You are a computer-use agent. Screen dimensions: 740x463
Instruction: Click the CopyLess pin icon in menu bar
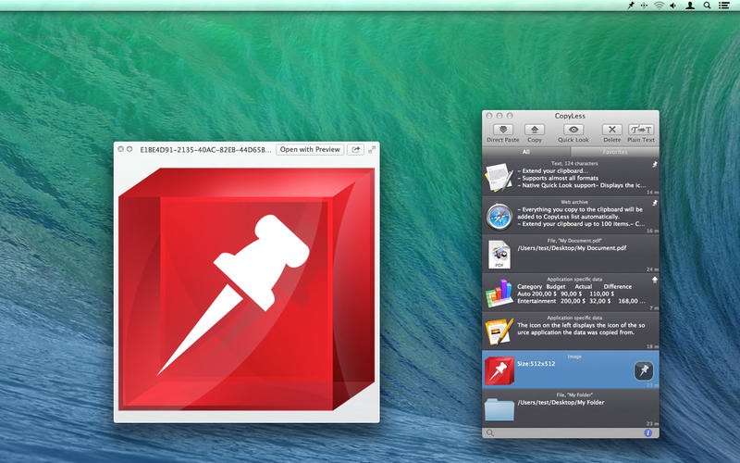point(631,6)
